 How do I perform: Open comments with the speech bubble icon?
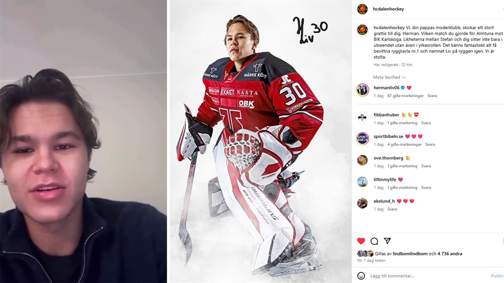click(x=374, y=241)
